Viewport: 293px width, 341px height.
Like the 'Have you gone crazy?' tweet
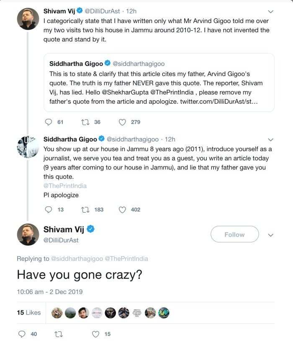click(x=96, y=334)
